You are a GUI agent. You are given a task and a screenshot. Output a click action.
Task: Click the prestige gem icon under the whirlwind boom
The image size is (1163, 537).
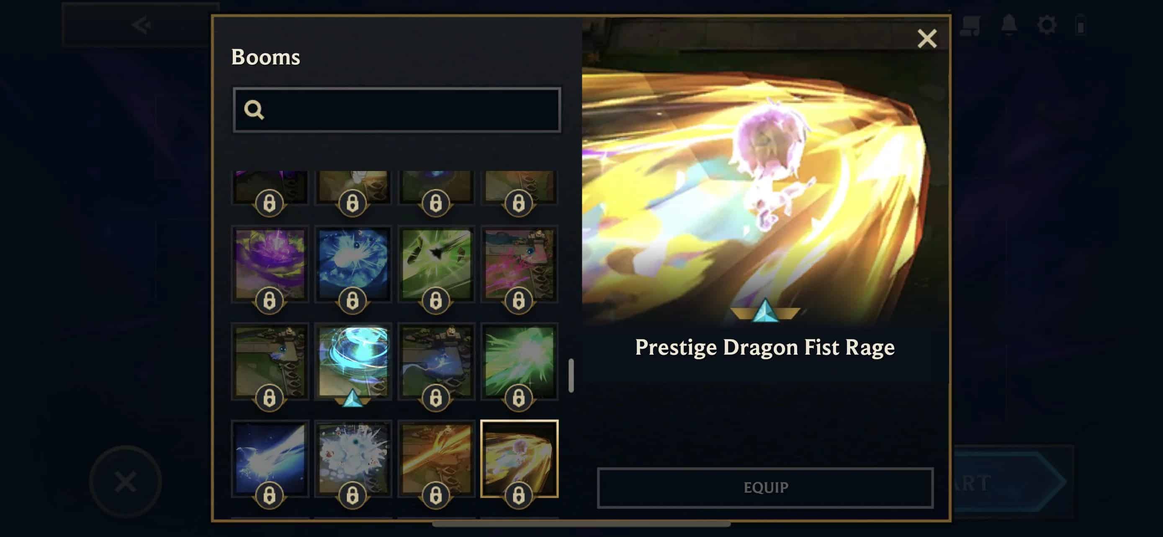pyautogui.click(x=353, y=399)
